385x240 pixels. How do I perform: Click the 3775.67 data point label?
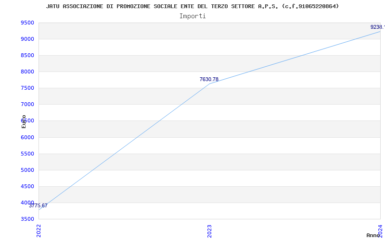pyautogui.click(x=38, y=206)
